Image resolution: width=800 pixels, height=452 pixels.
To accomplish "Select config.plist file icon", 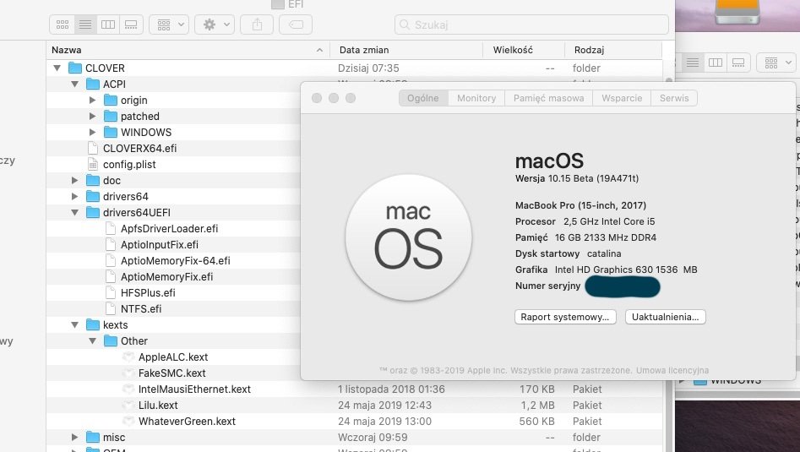I will [93, 164].
